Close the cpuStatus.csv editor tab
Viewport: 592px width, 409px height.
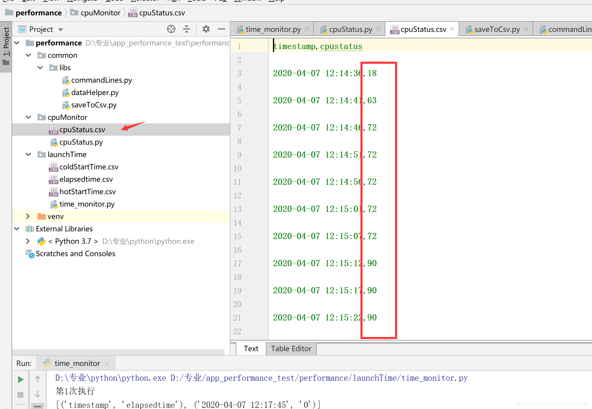pos(452,29)
